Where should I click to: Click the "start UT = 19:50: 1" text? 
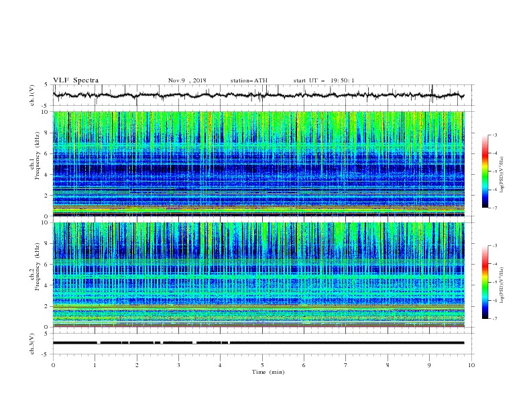pyautogui.click(x=324, y=80)
